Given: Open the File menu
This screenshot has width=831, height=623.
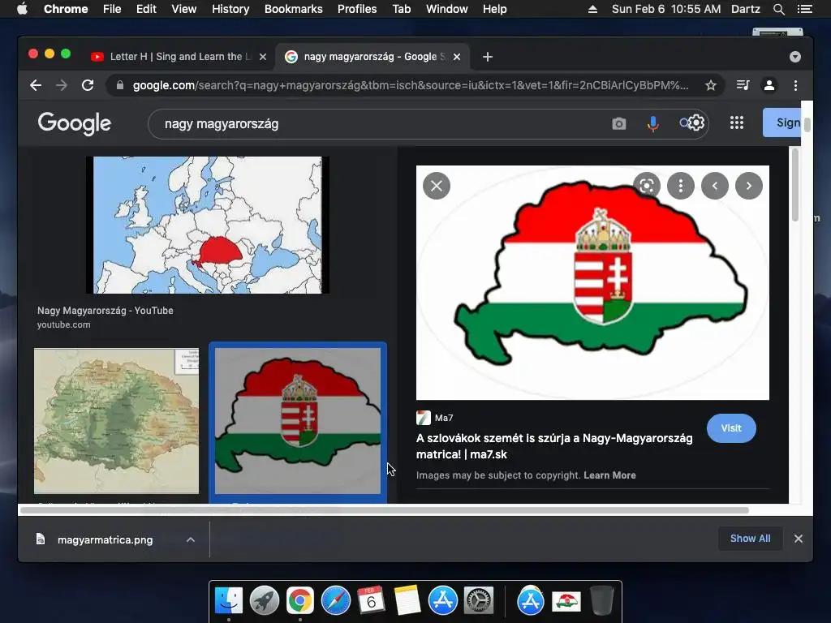Looking at the screenshot, I should (112, 9).
